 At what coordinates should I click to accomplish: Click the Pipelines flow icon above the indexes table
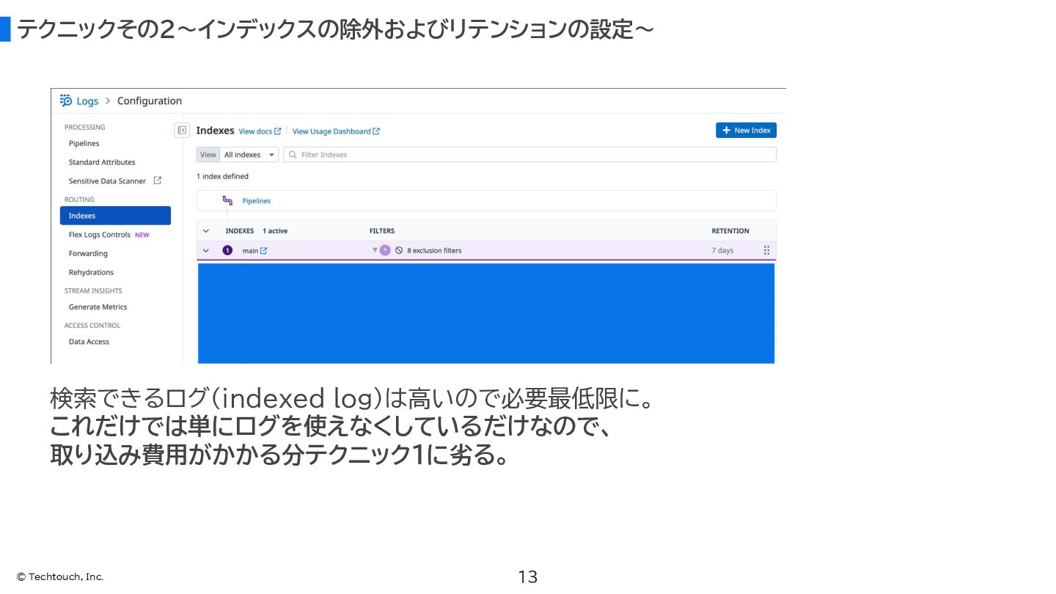[227, 200]
